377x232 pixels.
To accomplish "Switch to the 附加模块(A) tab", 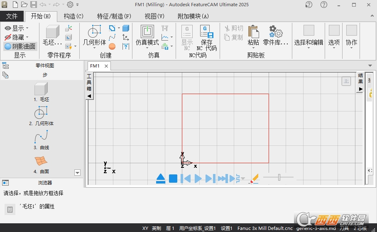I will pyautogui.click(x=193, y=16).
